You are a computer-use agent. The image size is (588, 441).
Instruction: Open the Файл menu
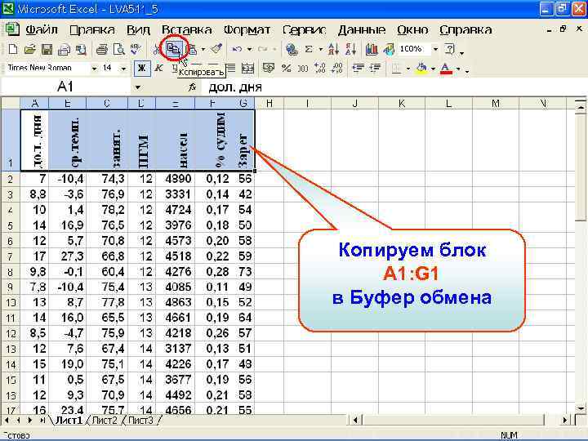42,29
